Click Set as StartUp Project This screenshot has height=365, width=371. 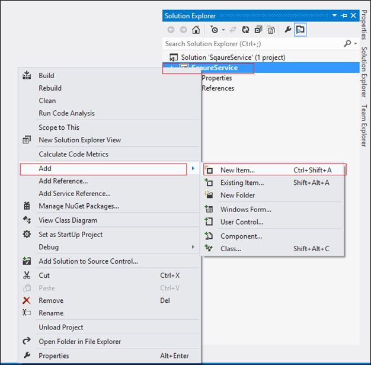71,235
